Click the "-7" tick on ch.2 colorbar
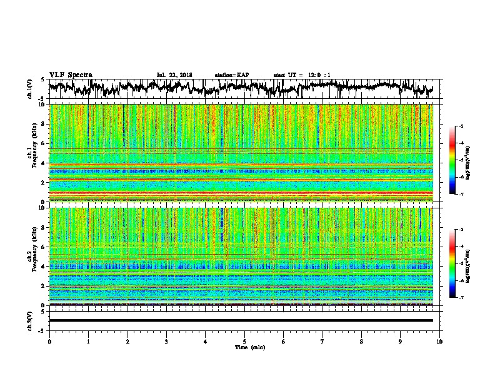495x383 pixels. (x=461, y=298)
